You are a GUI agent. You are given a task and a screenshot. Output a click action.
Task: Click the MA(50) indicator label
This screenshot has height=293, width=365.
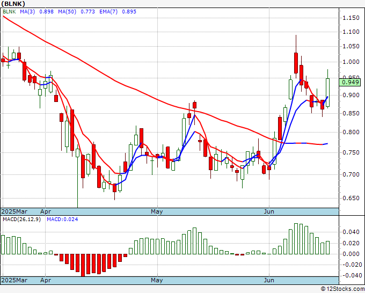pos(67,12)
